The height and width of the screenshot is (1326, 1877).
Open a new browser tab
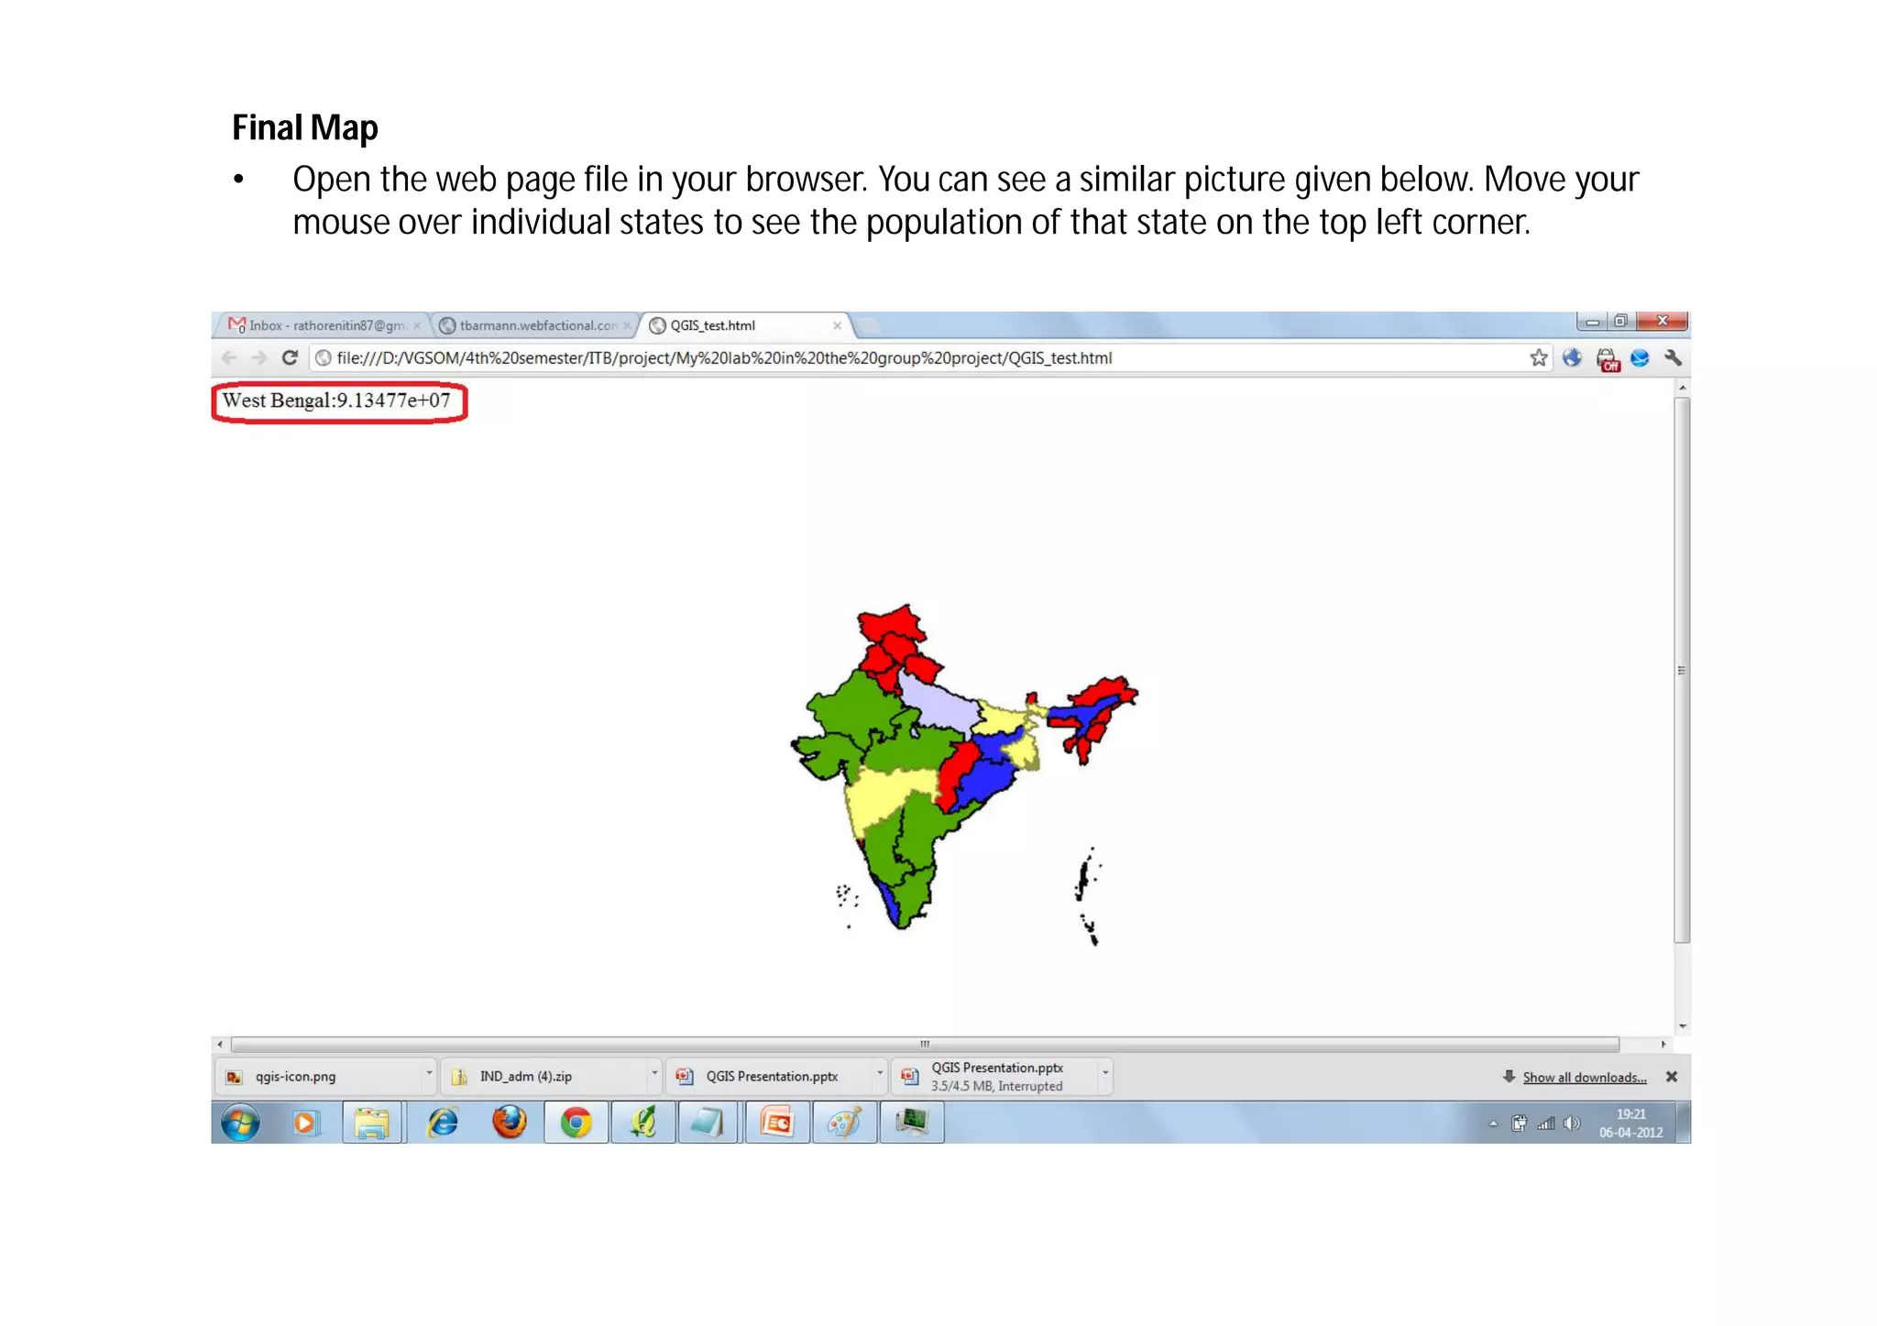point(868,325)
